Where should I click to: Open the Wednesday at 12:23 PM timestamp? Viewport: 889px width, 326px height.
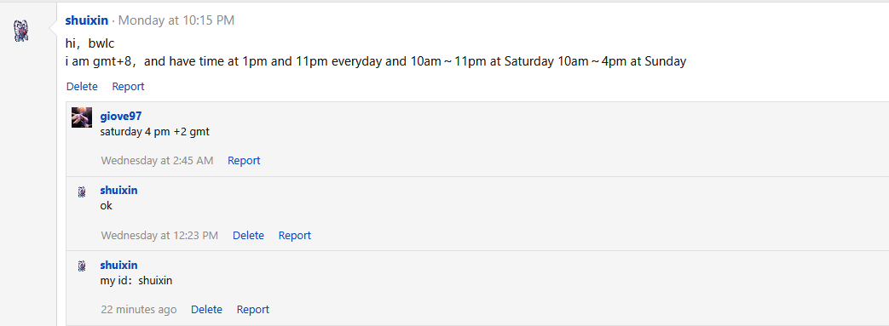(159, 236)
